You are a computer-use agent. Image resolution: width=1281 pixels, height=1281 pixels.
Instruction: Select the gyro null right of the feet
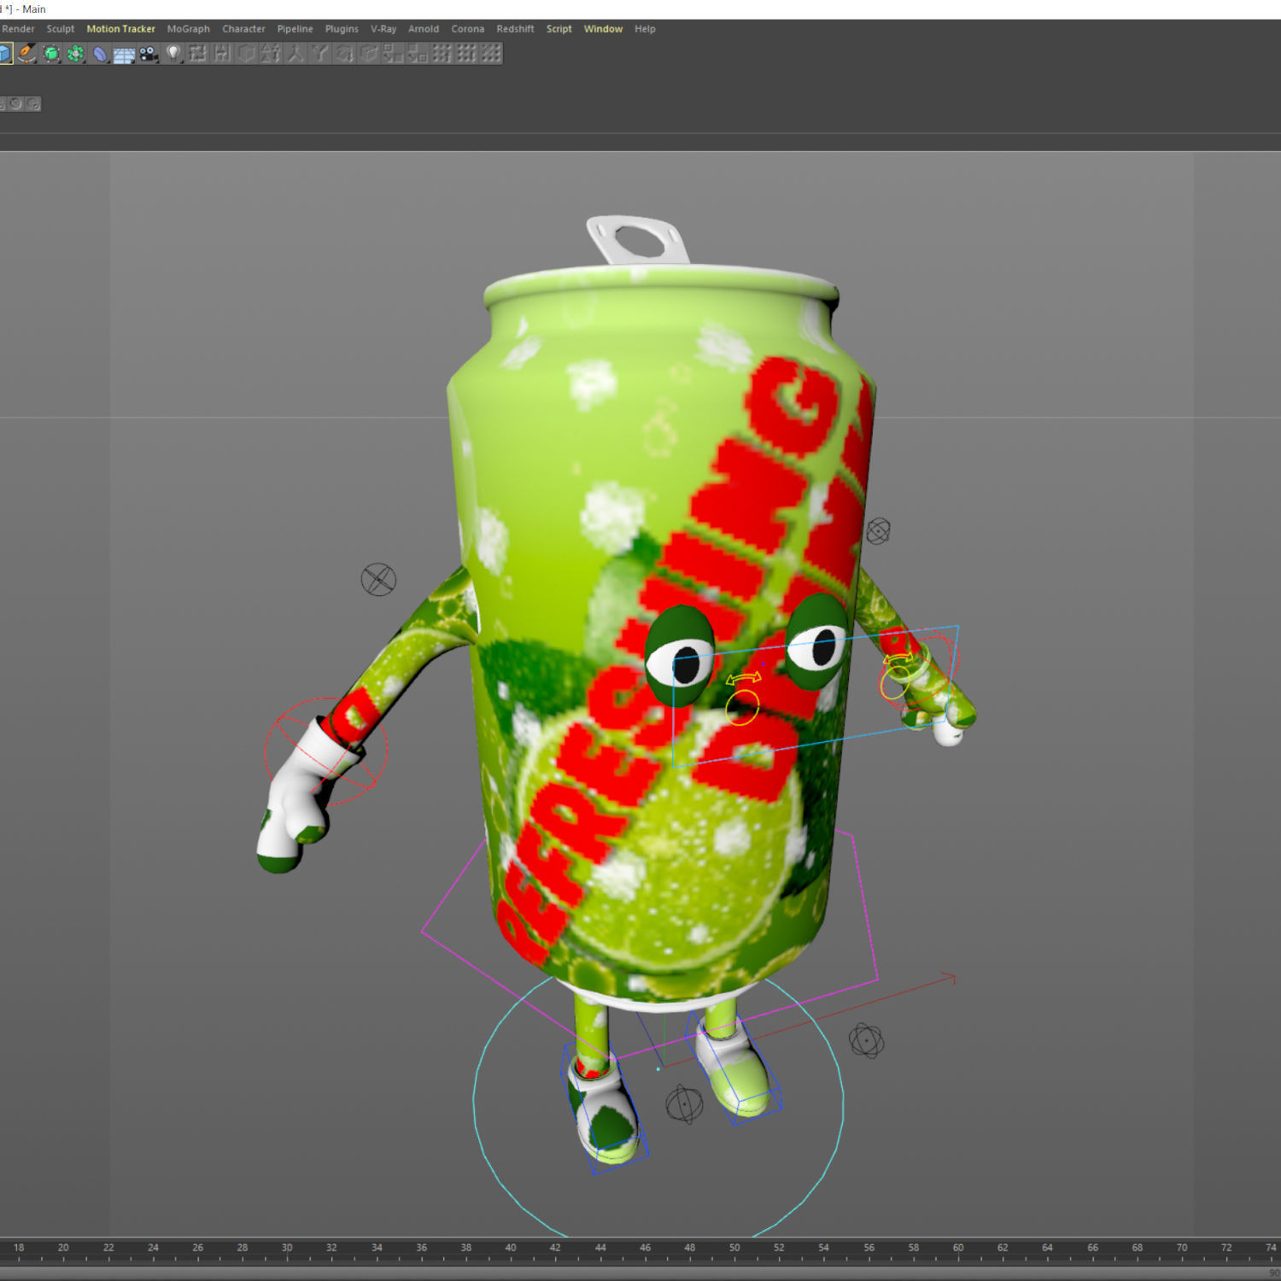tap(866, 1040)
